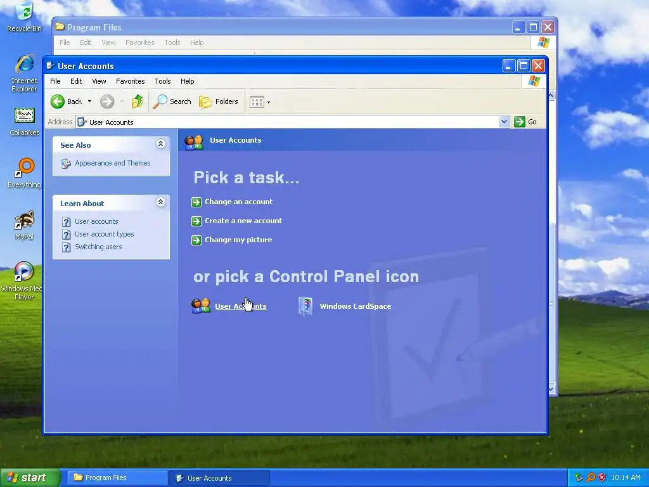Click the Everything search tray icon
Screen dimensions: 649x487
click(590, 478)
